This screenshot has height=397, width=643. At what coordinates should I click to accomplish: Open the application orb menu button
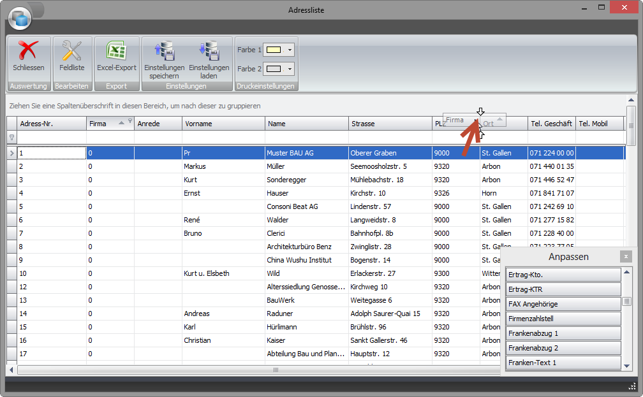point(20,18)
